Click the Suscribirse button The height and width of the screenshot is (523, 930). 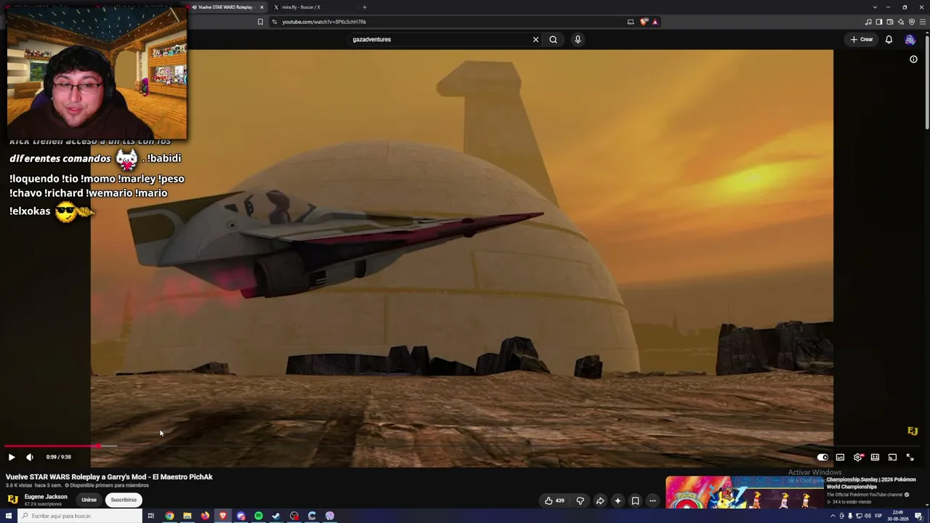[124, 500]
